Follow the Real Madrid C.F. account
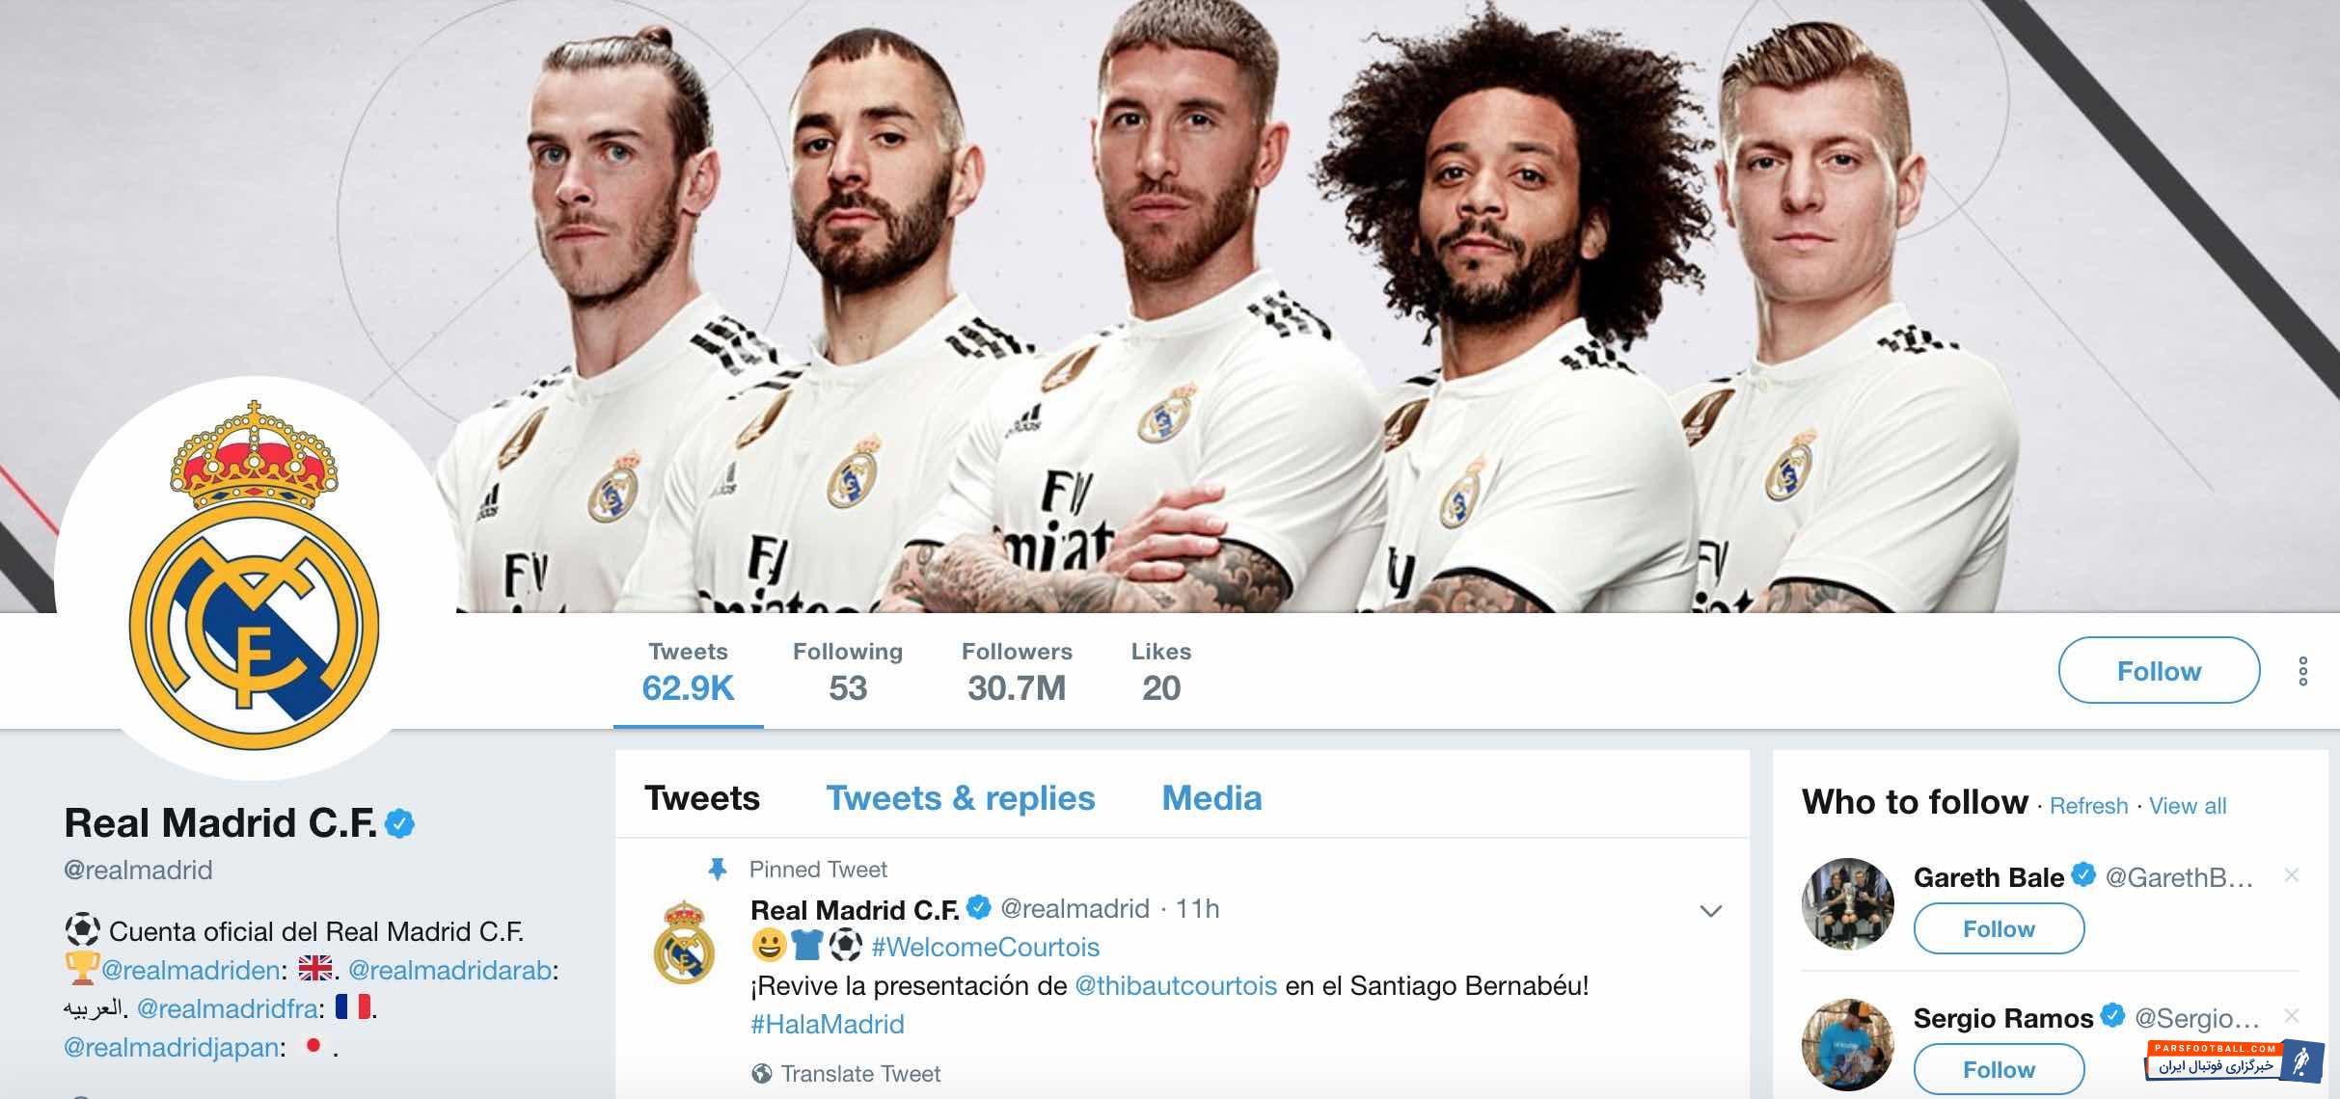 click(2159, 670)
